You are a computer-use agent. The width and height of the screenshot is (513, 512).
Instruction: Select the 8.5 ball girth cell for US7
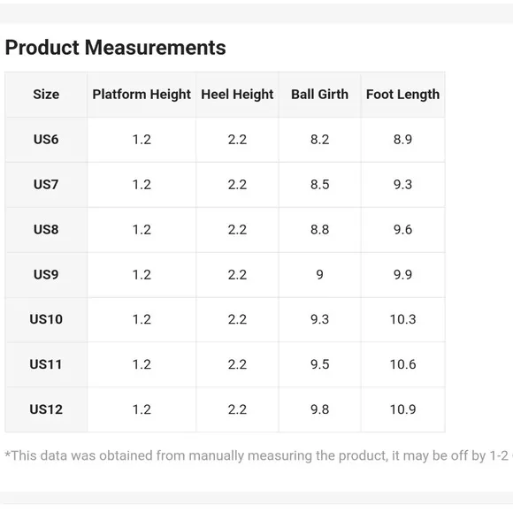319,185
